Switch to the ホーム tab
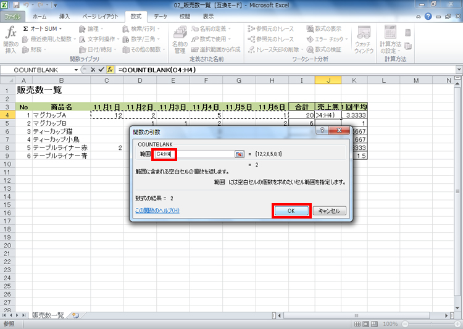 coord(40,17)
